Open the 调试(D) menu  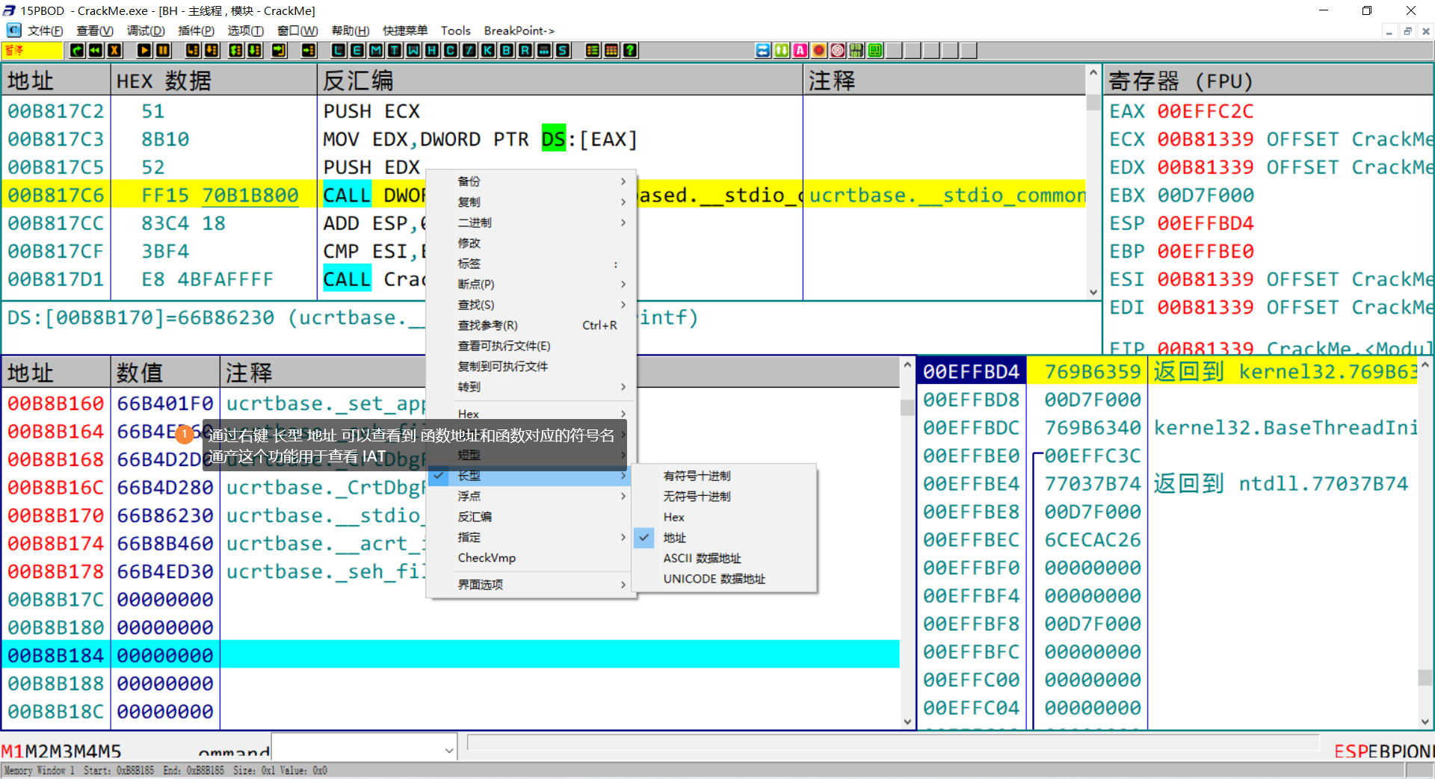pyautogui.click(x=146, y=31)
